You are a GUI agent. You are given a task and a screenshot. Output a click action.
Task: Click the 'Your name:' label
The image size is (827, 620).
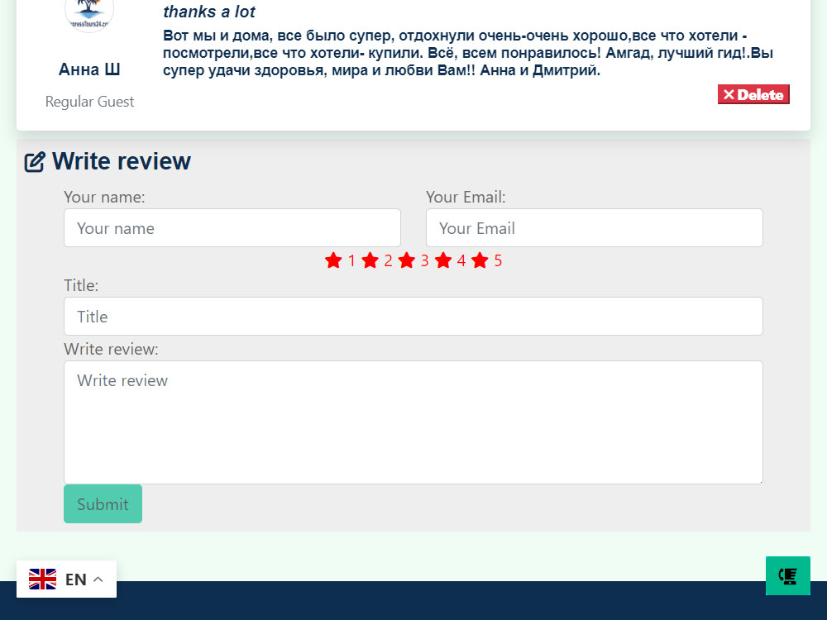[x=104, y=198]
